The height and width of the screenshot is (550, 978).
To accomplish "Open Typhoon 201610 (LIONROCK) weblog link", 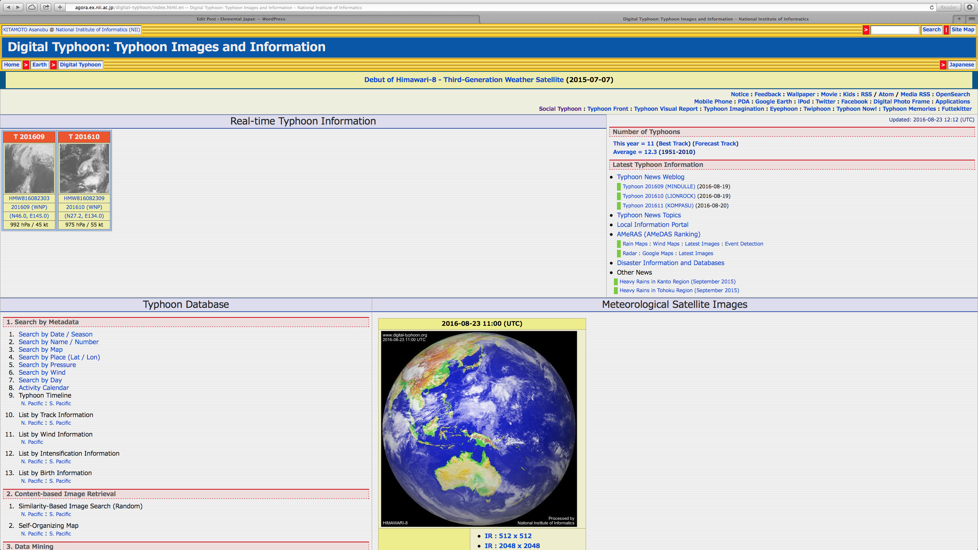I will pyautogui.click(x=659, y=196).
